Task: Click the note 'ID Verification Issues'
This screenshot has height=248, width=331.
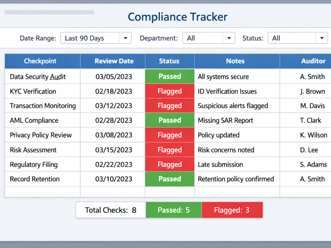Action: click(x=227, y=91)
